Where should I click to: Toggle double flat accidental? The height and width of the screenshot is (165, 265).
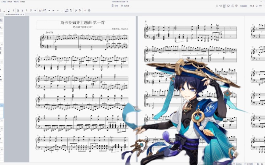point(18,10)
